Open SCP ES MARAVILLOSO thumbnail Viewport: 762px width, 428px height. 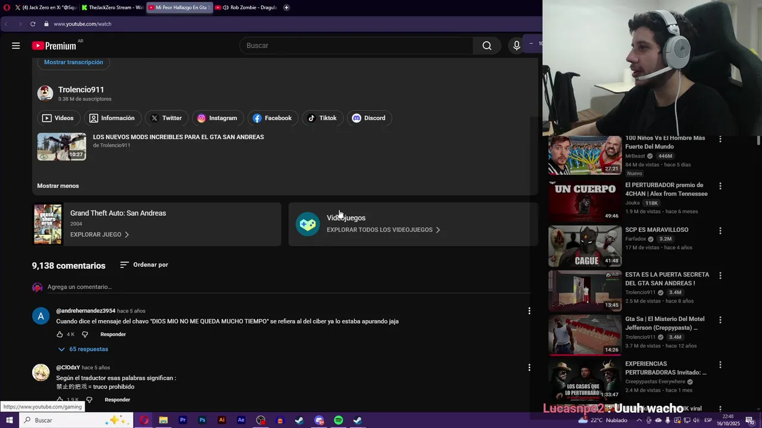coord(585,246)
